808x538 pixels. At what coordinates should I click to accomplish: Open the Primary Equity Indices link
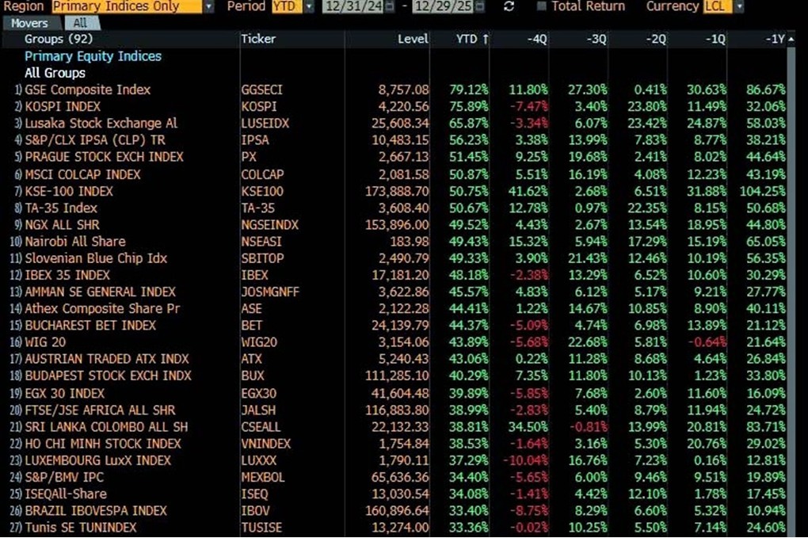(x=93, y=56)
